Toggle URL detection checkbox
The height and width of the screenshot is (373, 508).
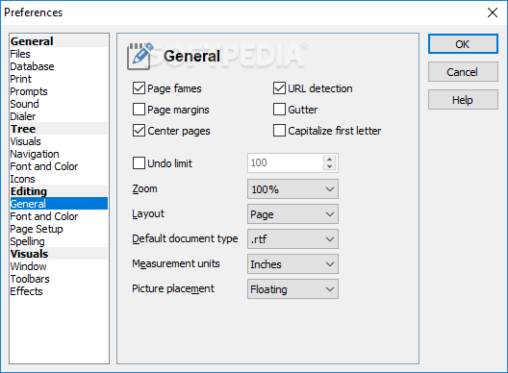[279, 88]
